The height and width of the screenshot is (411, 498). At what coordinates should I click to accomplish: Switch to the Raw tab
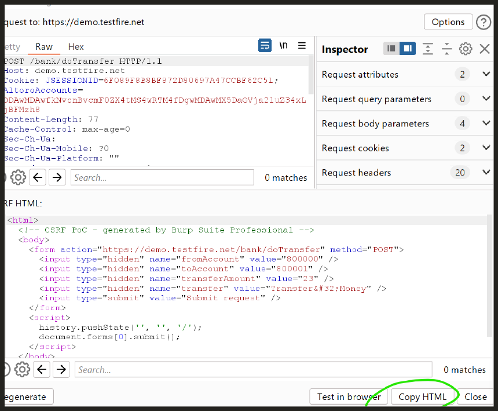pyautogui.click(x=44, y=47)
